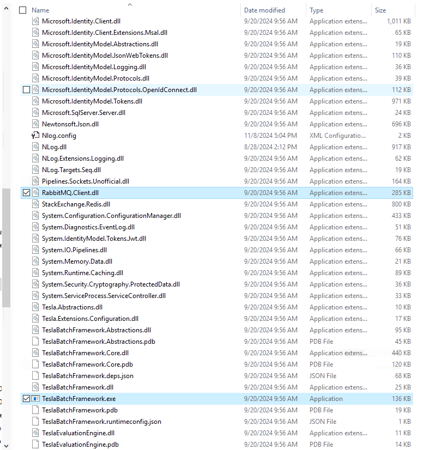
Task: Click the Application type cell for TeslaBatchFramework.exe
Action: point(326,399)
